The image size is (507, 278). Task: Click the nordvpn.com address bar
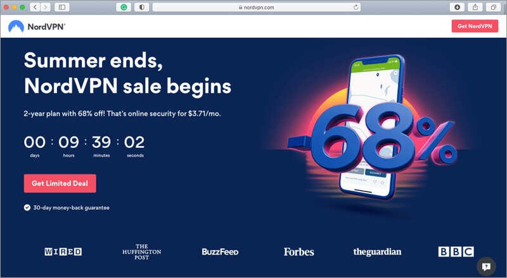(257, 7)
